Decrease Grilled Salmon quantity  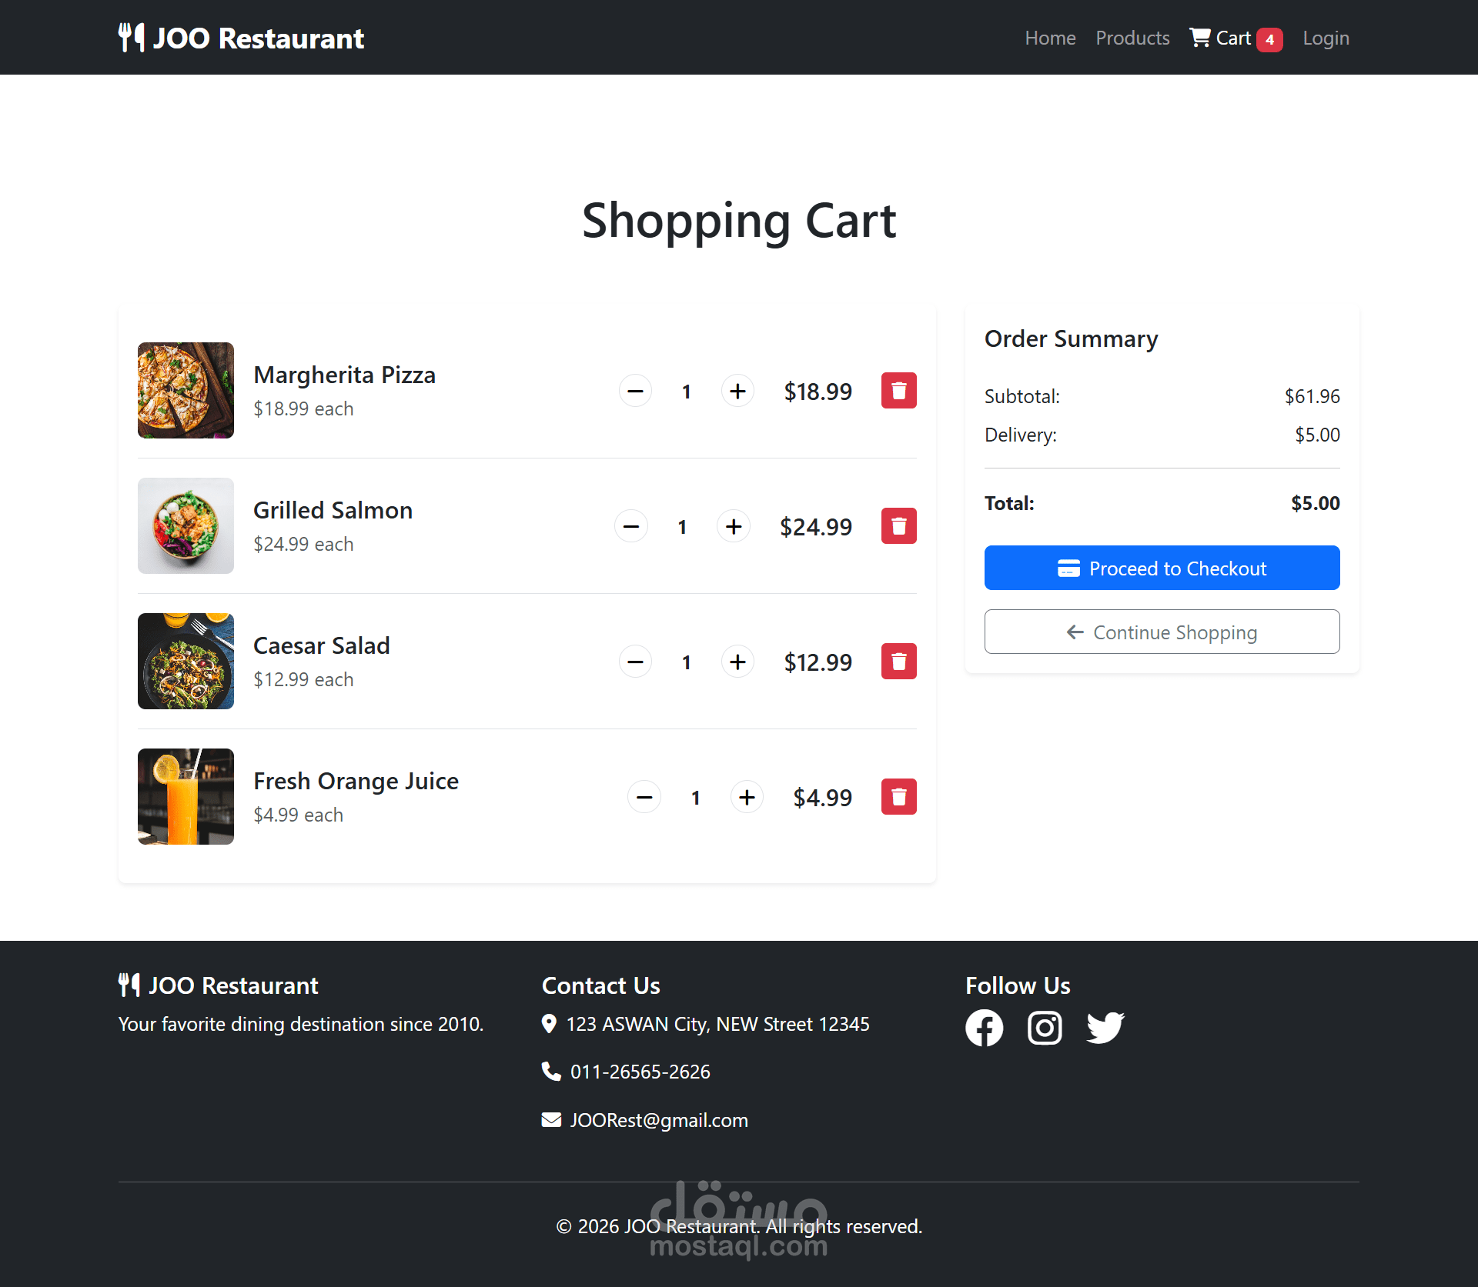click(631, 526)
